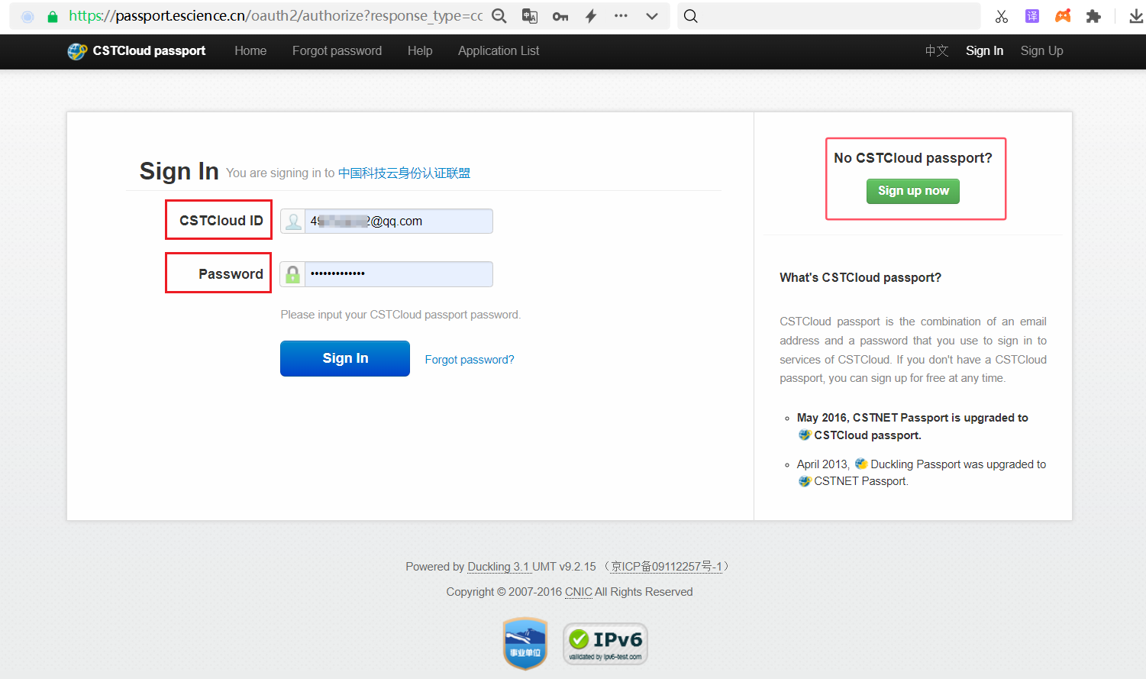The image size is (1146, 679).
Task: Click the scissors screenshot tool icon
Action: point(1002,16)
